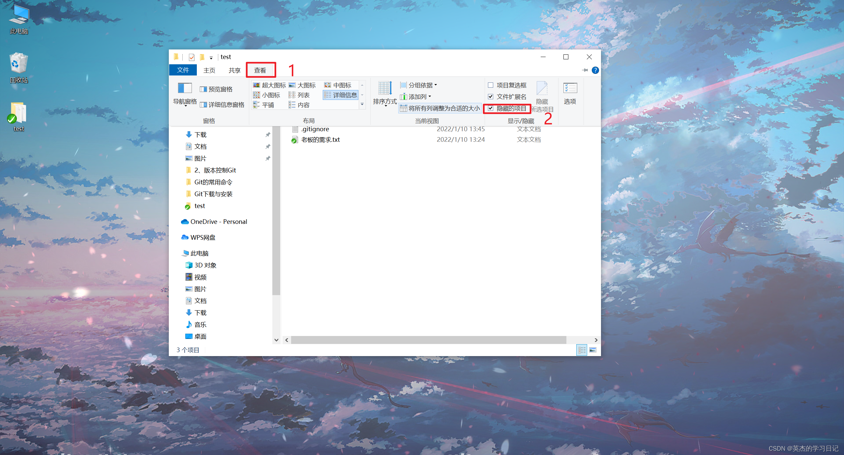Choose 超大图标 layout
Screen dimensions: 844x455
coord(269,85)
